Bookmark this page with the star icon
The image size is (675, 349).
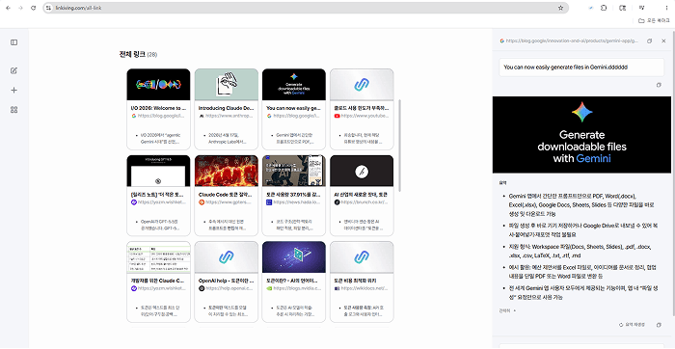point(560,8)
